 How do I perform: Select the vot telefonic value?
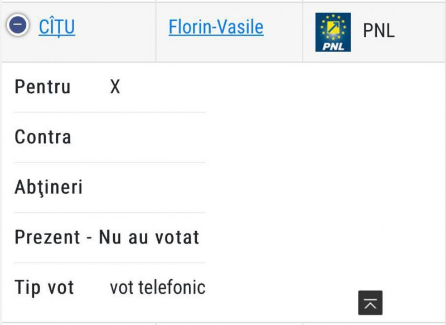click(x=158, y=287)
